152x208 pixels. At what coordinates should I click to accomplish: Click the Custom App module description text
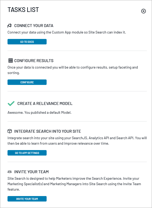coord(67,32)
